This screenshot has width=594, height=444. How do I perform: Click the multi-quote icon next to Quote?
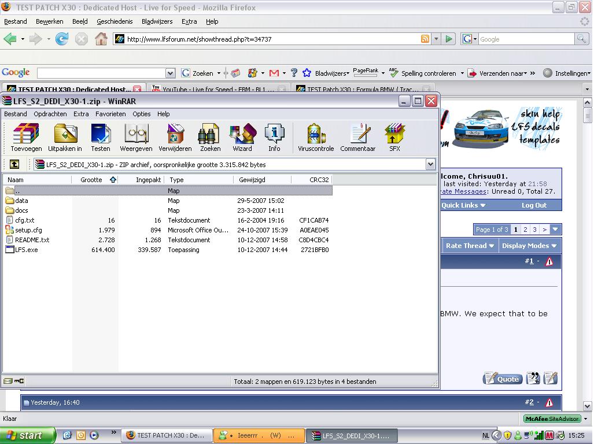[533, 378]
